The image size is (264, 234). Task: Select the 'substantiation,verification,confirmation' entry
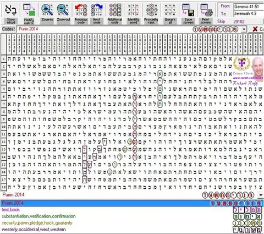pyautogui.click(x=38, y=216)
